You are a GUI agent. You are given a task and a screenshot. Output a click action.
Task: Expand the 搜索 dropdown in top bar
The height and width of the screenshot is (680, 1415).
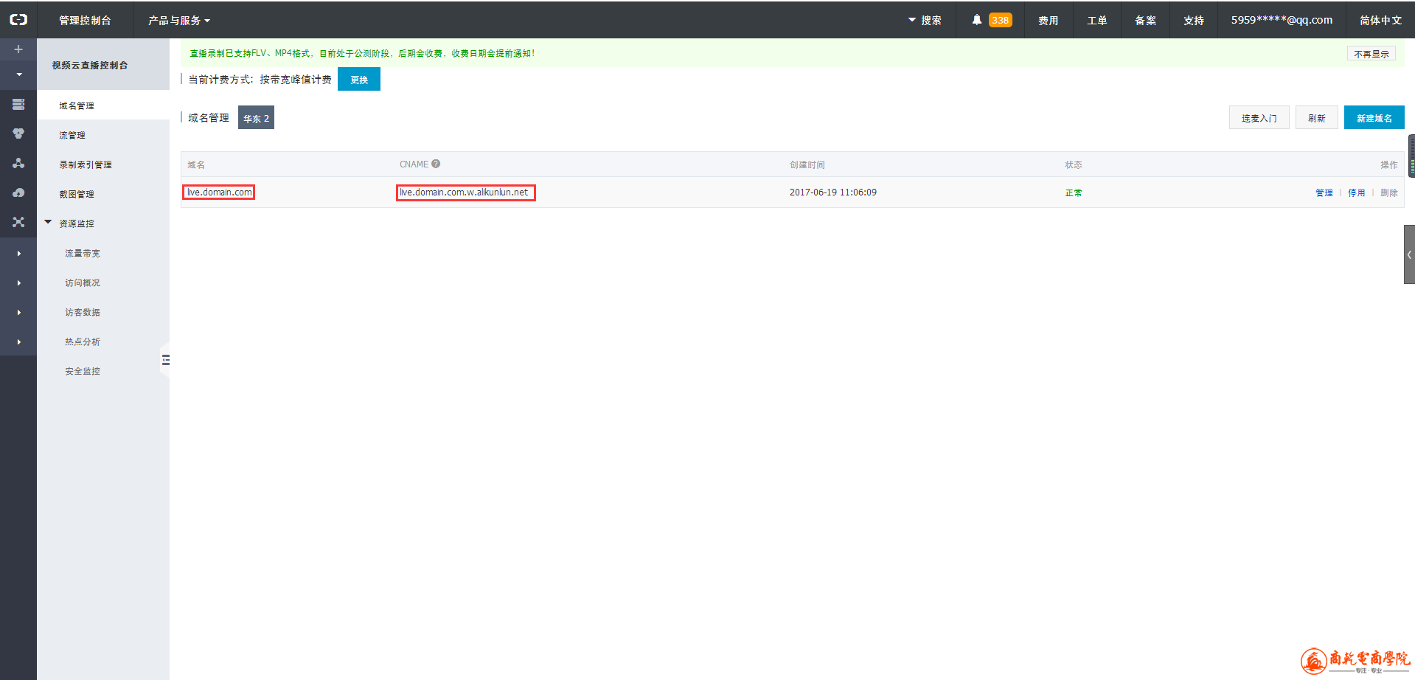point(925,21)
